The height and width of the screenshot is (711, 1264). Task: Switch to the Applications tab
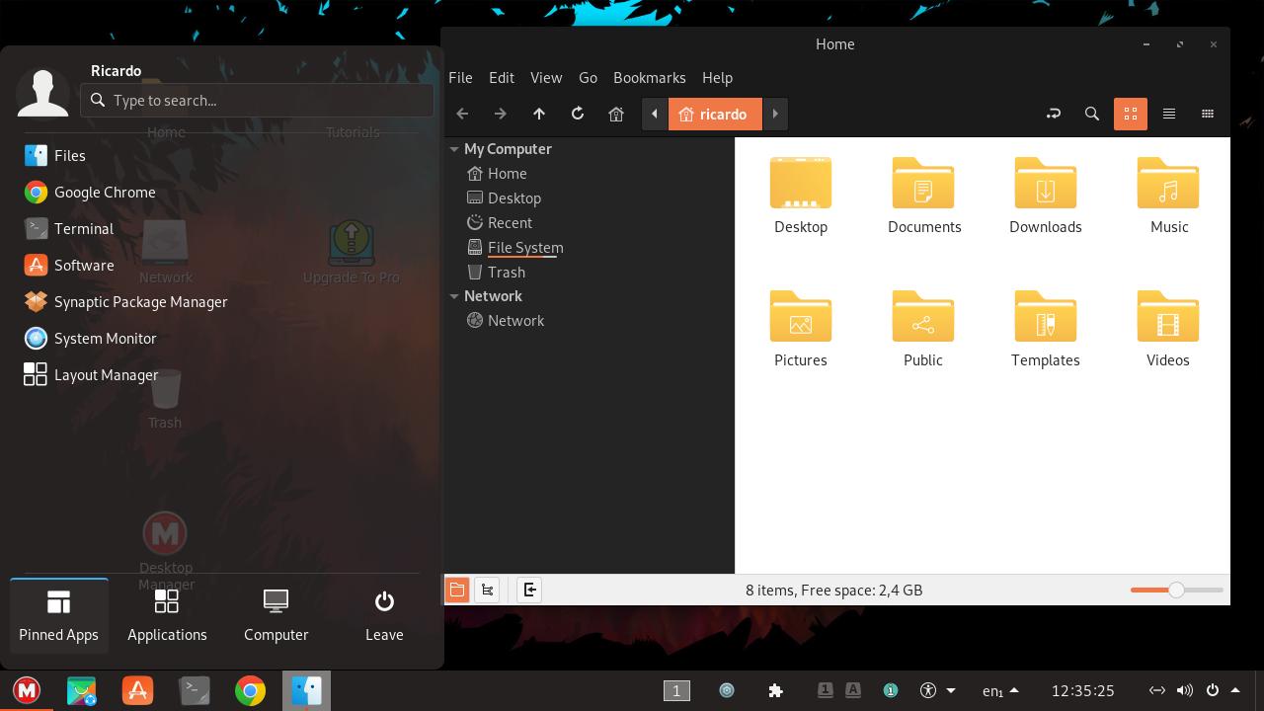click(x=167, y=615)
